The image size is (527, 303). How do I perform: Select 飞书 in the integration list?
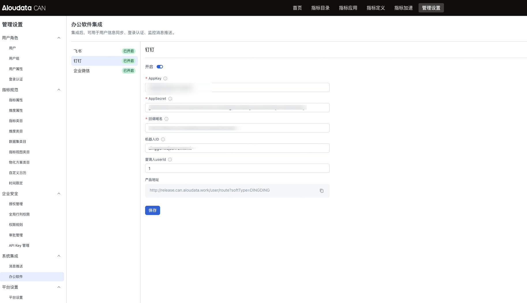[104, 51]
